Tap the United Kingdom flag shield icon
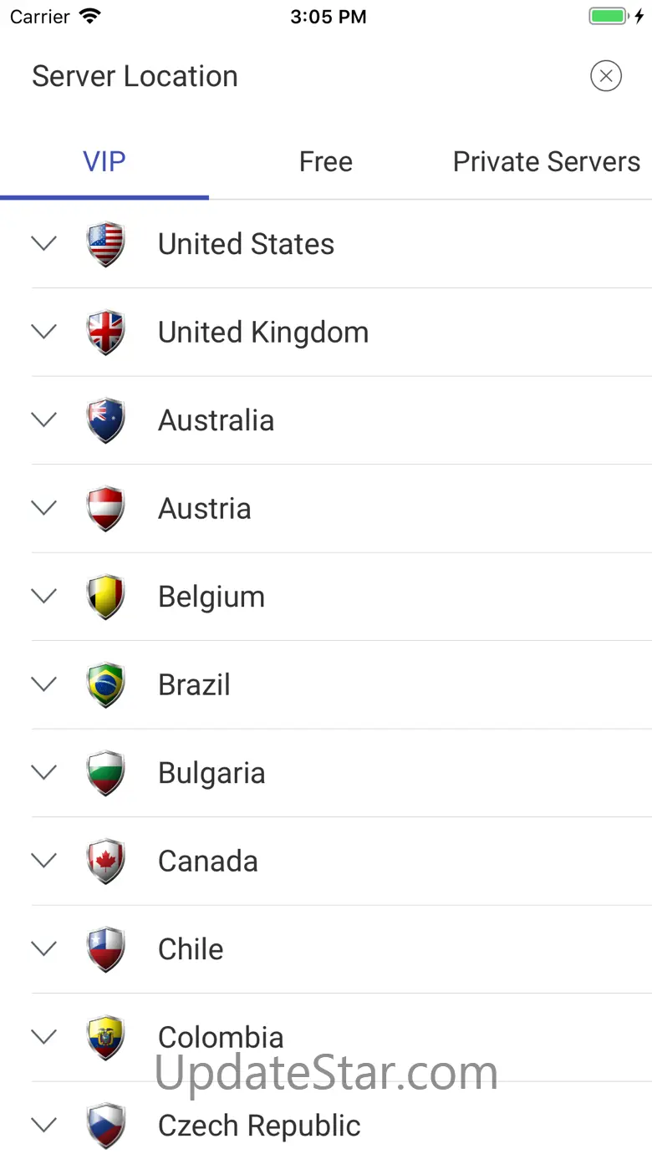The width and height of the screenshot is (652, 1159). coord(106,332)
